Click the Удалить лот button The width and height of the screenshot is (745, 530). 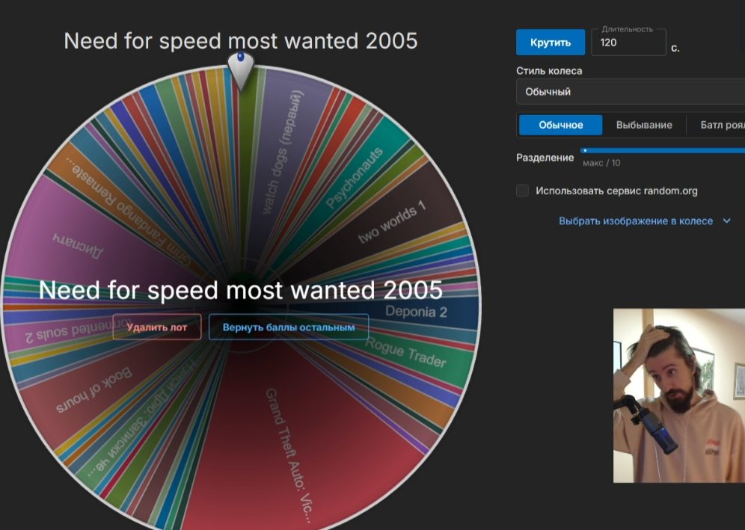coord(157,327)
